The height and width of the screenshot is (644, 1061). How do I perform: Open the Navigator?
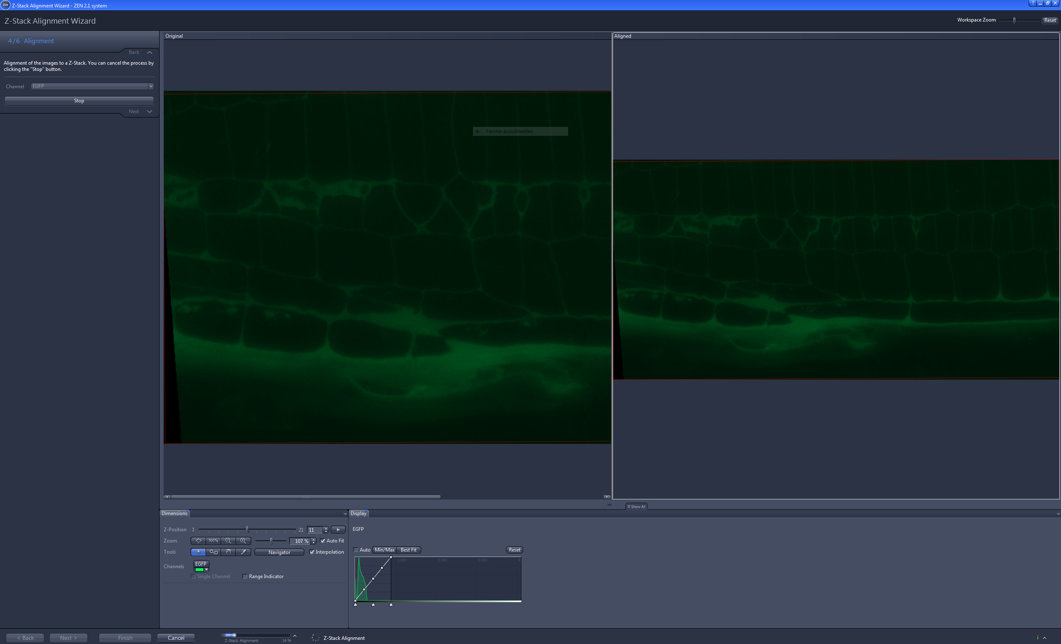click(x=279, y=552)
